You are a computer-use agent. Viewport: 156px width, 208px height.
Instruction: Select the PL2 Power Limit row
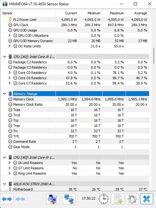tap(75, 20)
